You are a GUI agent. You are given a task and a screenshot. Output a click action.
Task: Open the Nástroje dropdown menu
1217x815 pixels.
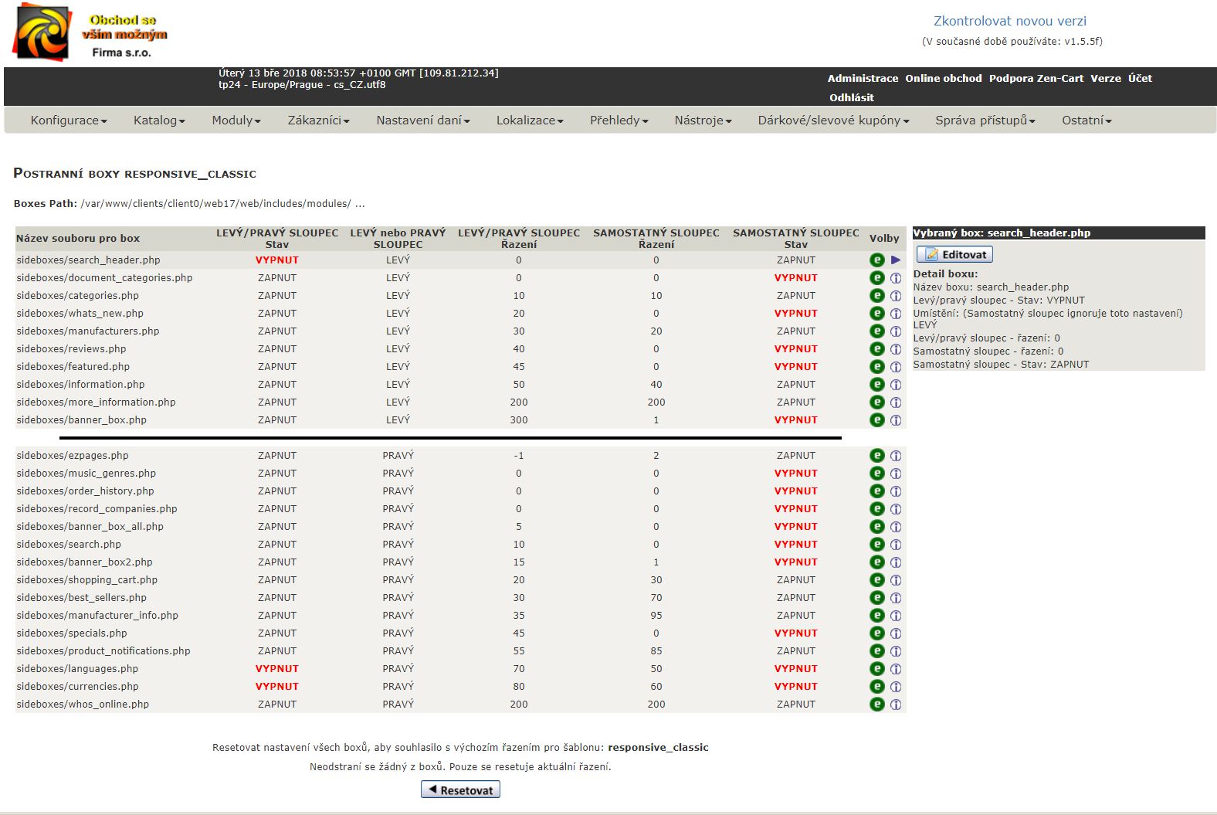tap(703, 121)
